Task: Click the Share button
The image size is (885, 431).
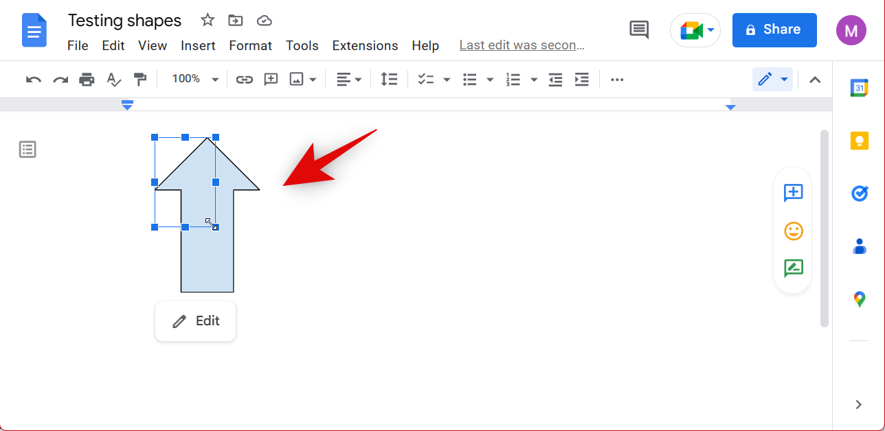Action: click(x=774, y=30)
